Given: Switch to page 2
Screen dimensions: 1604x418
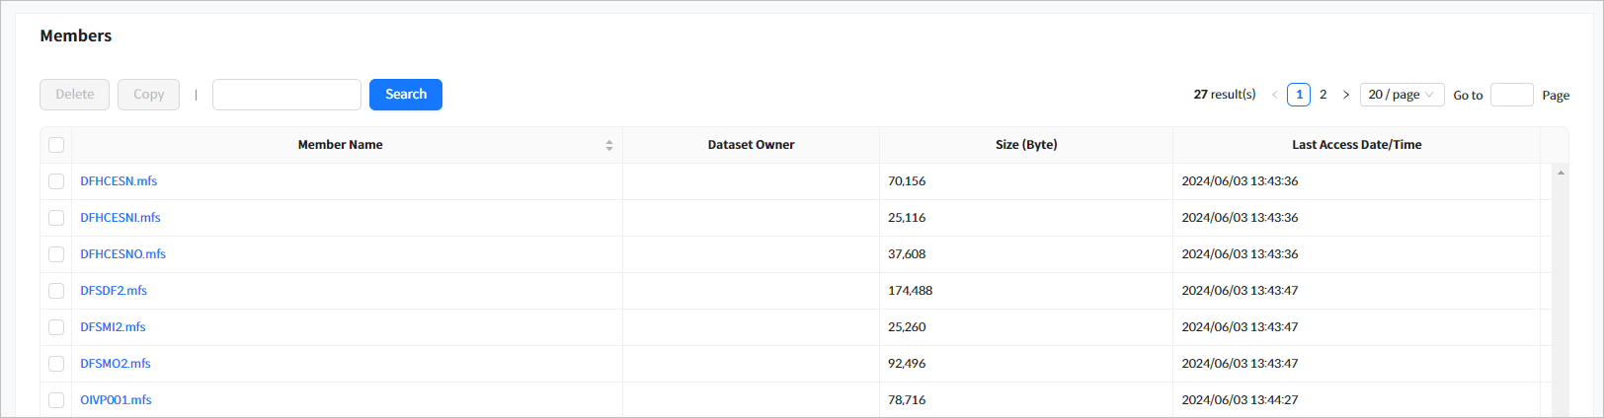Looking at the screenshot, I should pos(1323,95).
